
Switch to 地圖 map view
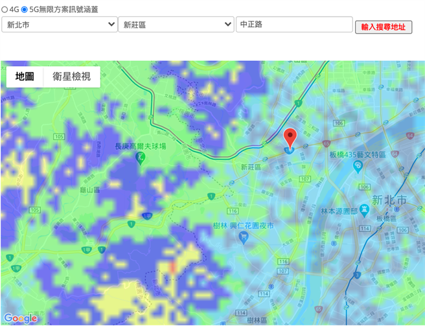pyautogui.click(x=25, y=76)
